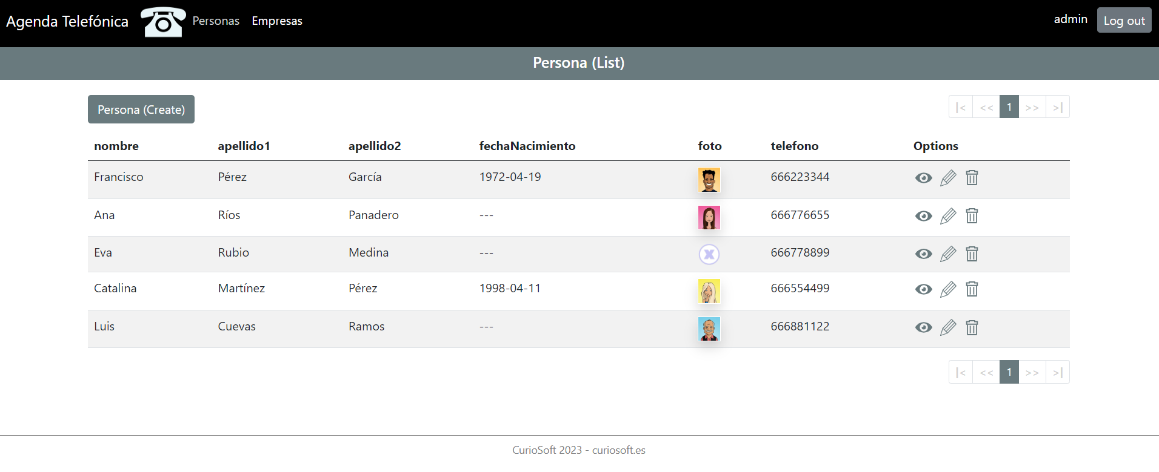
Task: View Catalina Martínez with the eye icon
Action: pyautogui.click(x=923, y=289)
